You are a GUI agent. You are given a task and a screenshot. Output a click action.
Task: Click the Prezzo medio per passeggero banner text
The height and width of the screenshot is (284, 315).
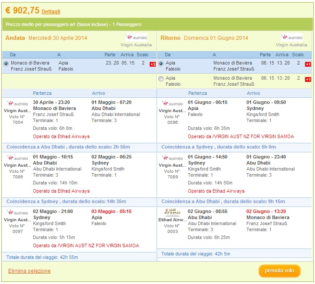tap(73, 24)
